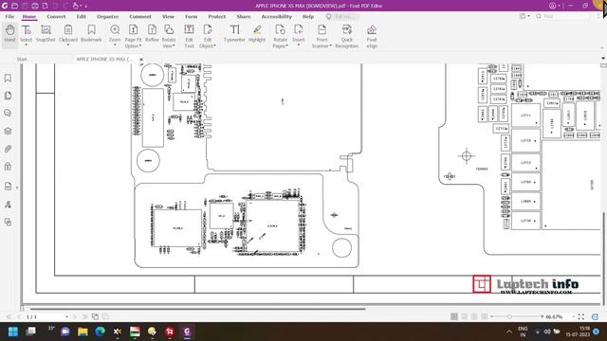This screenshot has width=607, height=341.
Task: Switch to the Protect tab
Action: (x=217, y=17)
